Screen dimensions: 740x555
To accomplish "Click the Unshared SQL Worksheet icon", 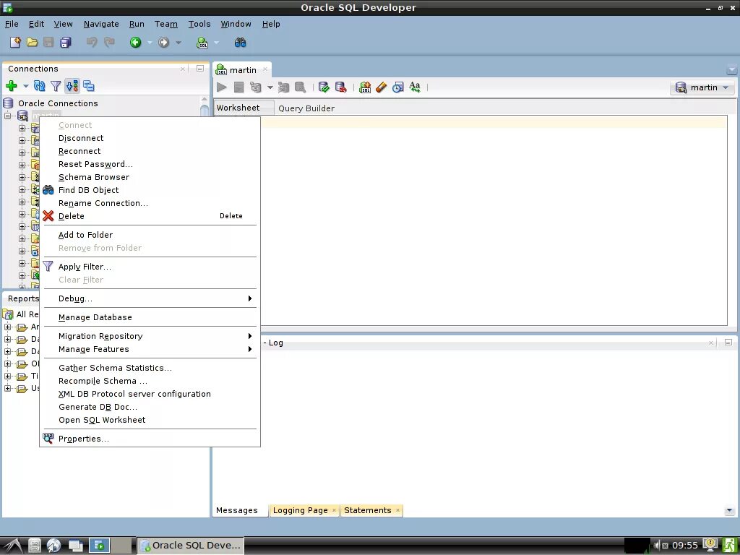I will (x=365, y=87).
